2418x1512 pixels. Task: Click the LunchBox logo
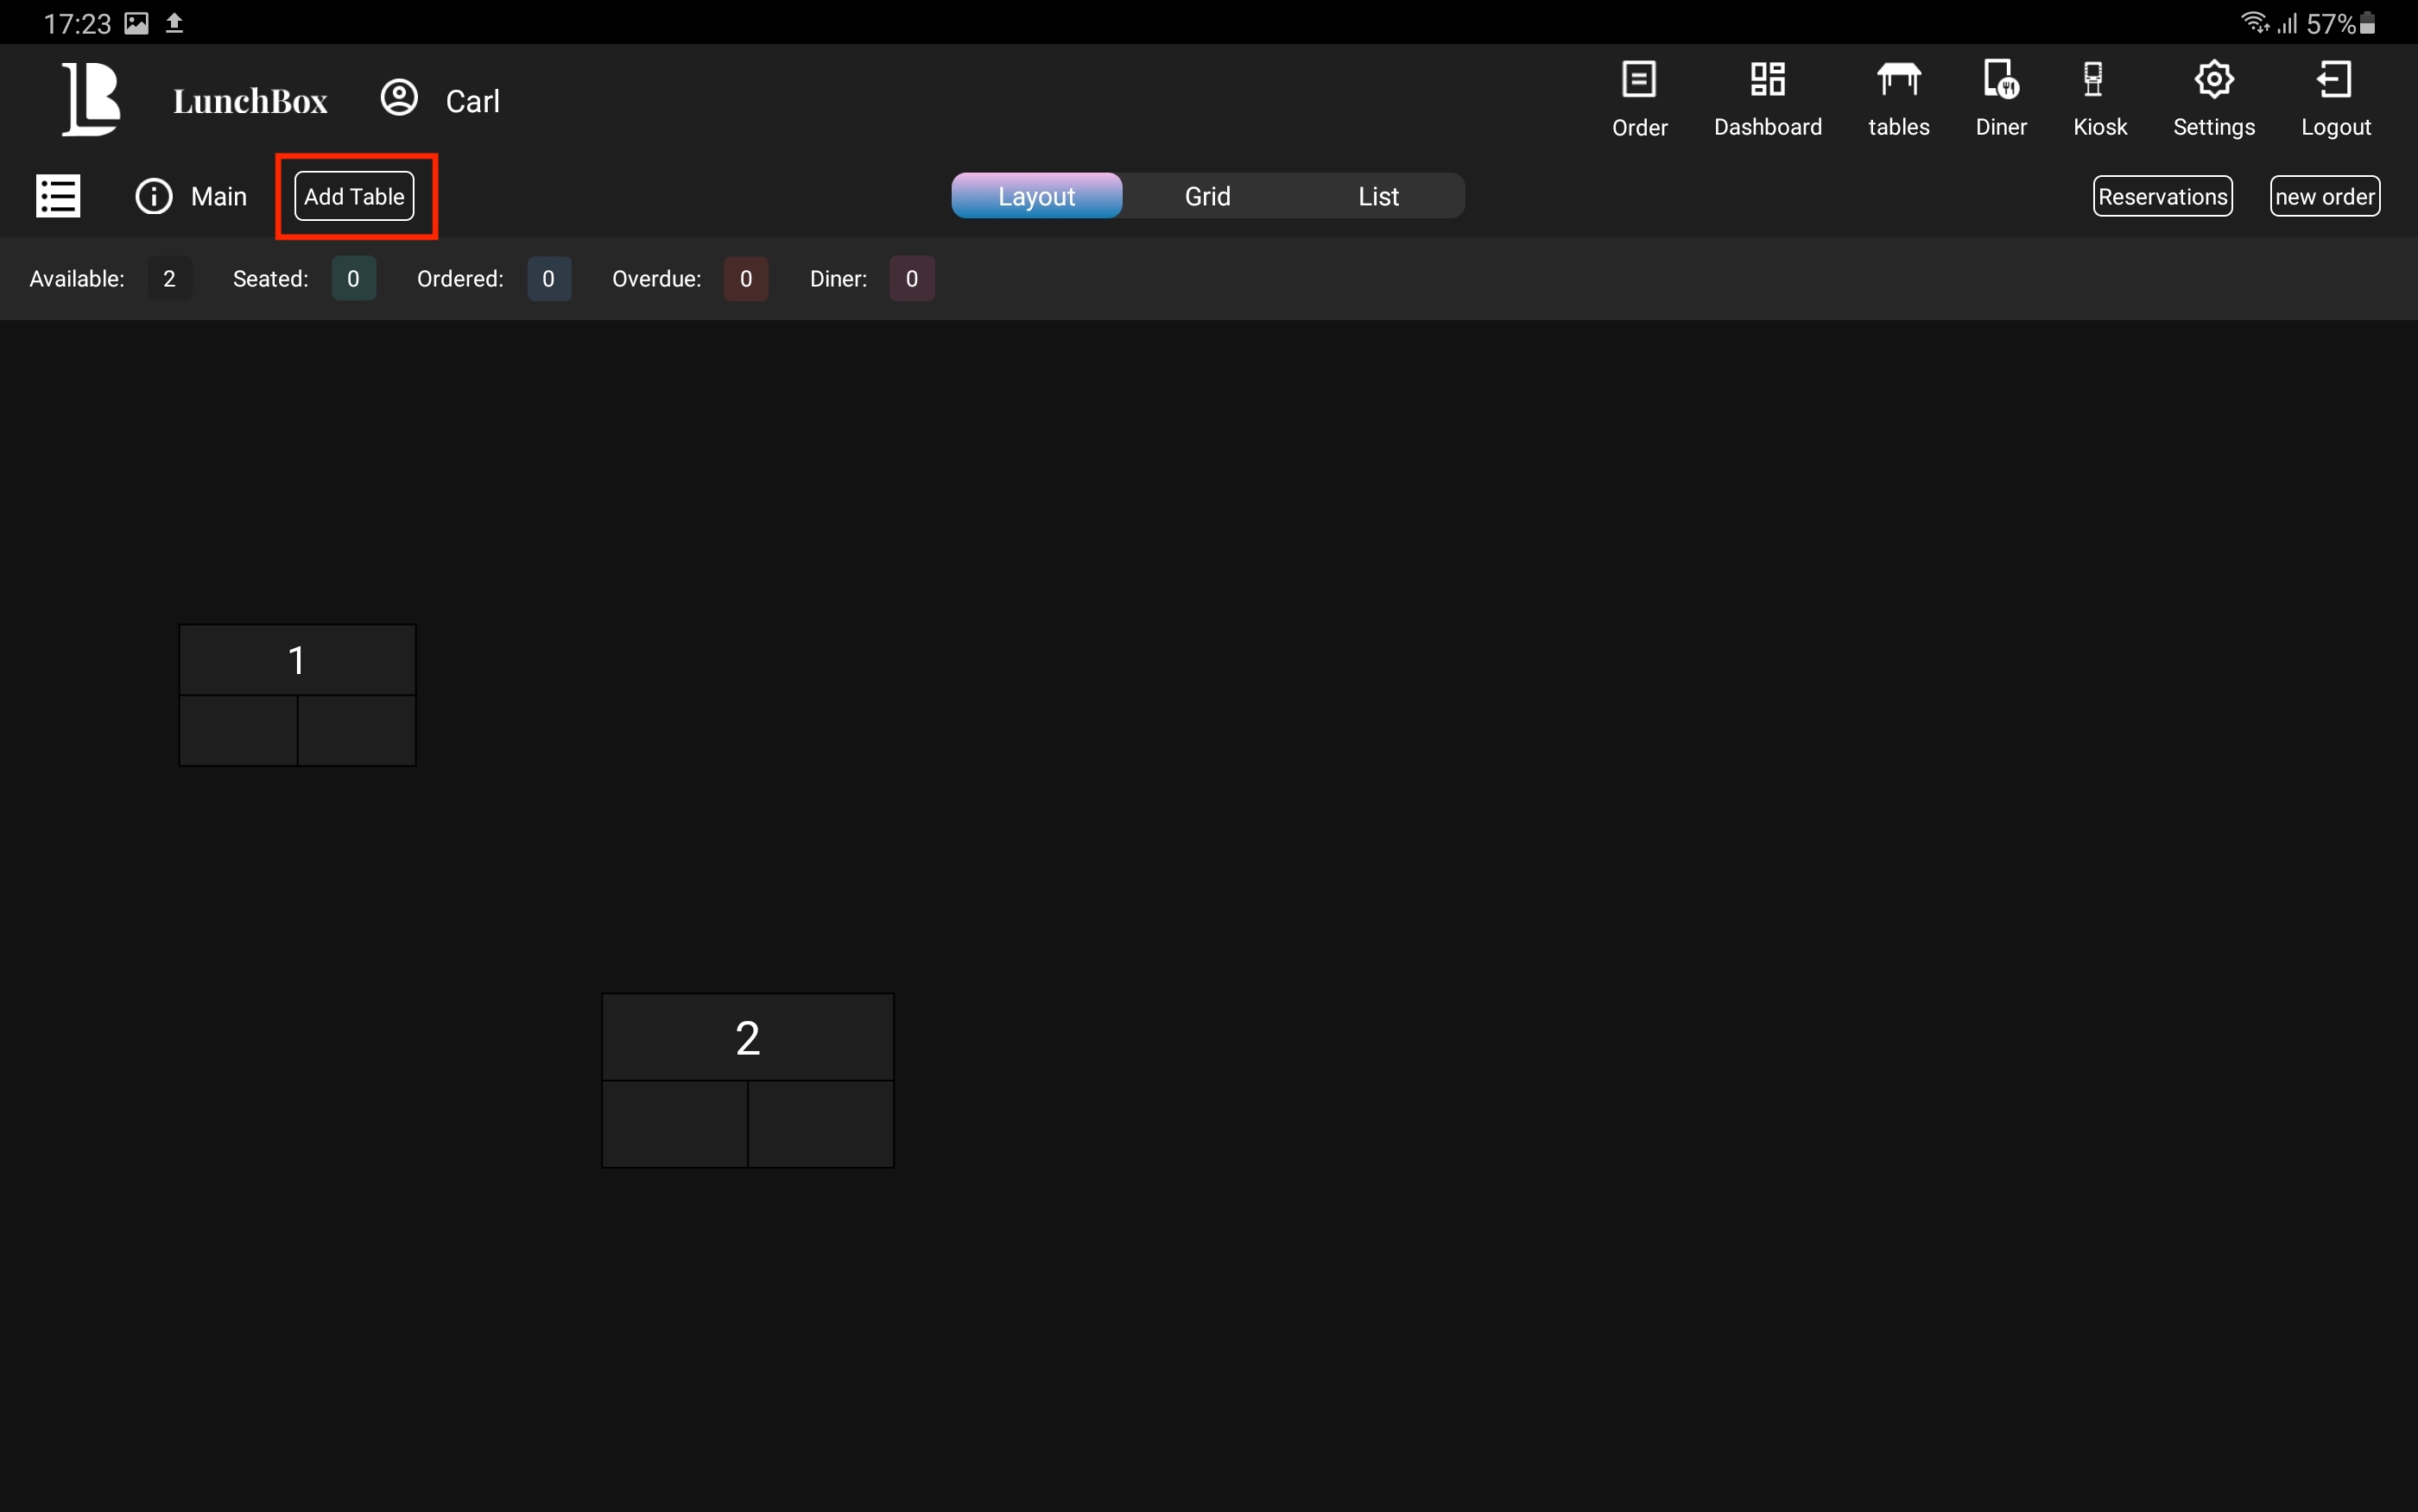coord(91,99)
